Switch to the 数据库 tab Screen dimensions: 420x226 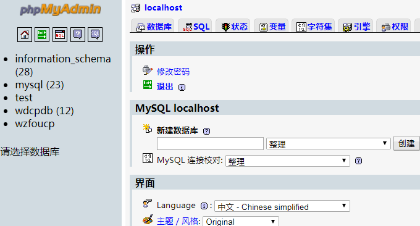point(154,27)
